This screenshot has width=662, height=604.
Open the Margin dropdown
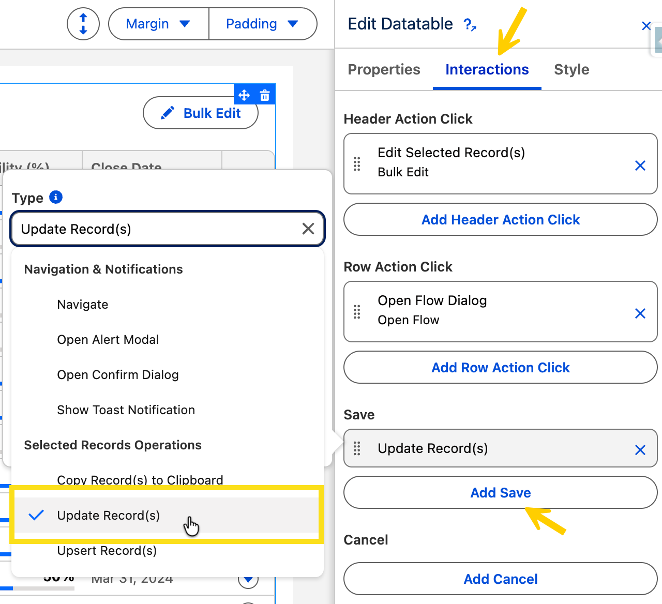pyautogui.click(x=158, y=24)
